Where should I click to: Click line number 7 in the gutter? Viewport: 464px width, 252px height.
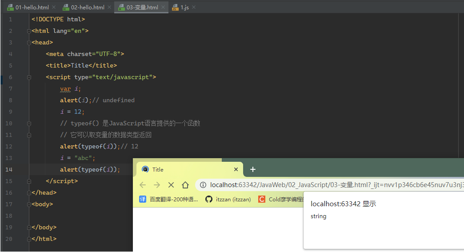click(10, 89)
